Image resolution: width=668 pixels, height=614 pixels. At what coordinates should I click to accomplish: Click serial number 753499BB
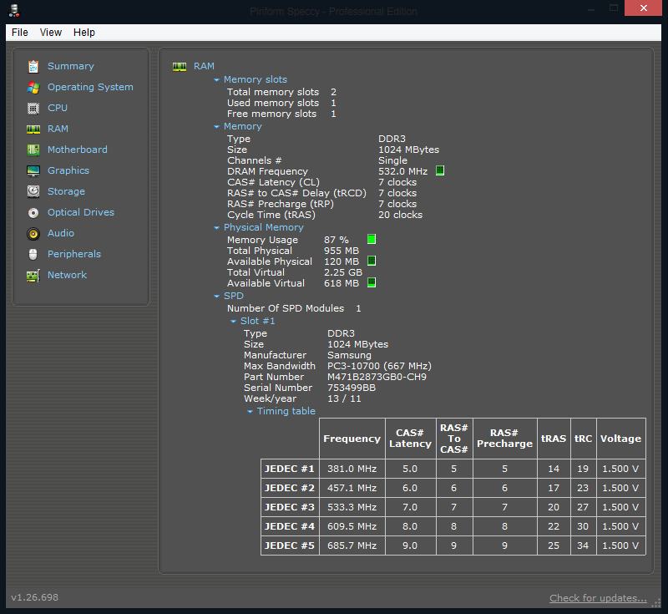pos(352,388)
